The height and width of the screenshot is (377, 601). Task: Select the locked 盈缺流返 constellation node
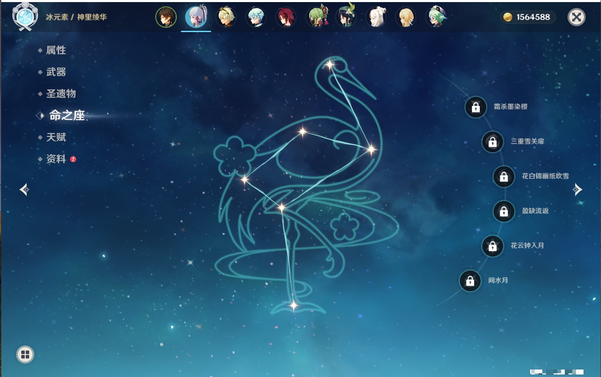504,211
